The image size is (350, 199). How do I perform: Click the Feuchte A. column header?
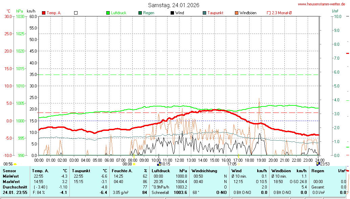[122, 171]
